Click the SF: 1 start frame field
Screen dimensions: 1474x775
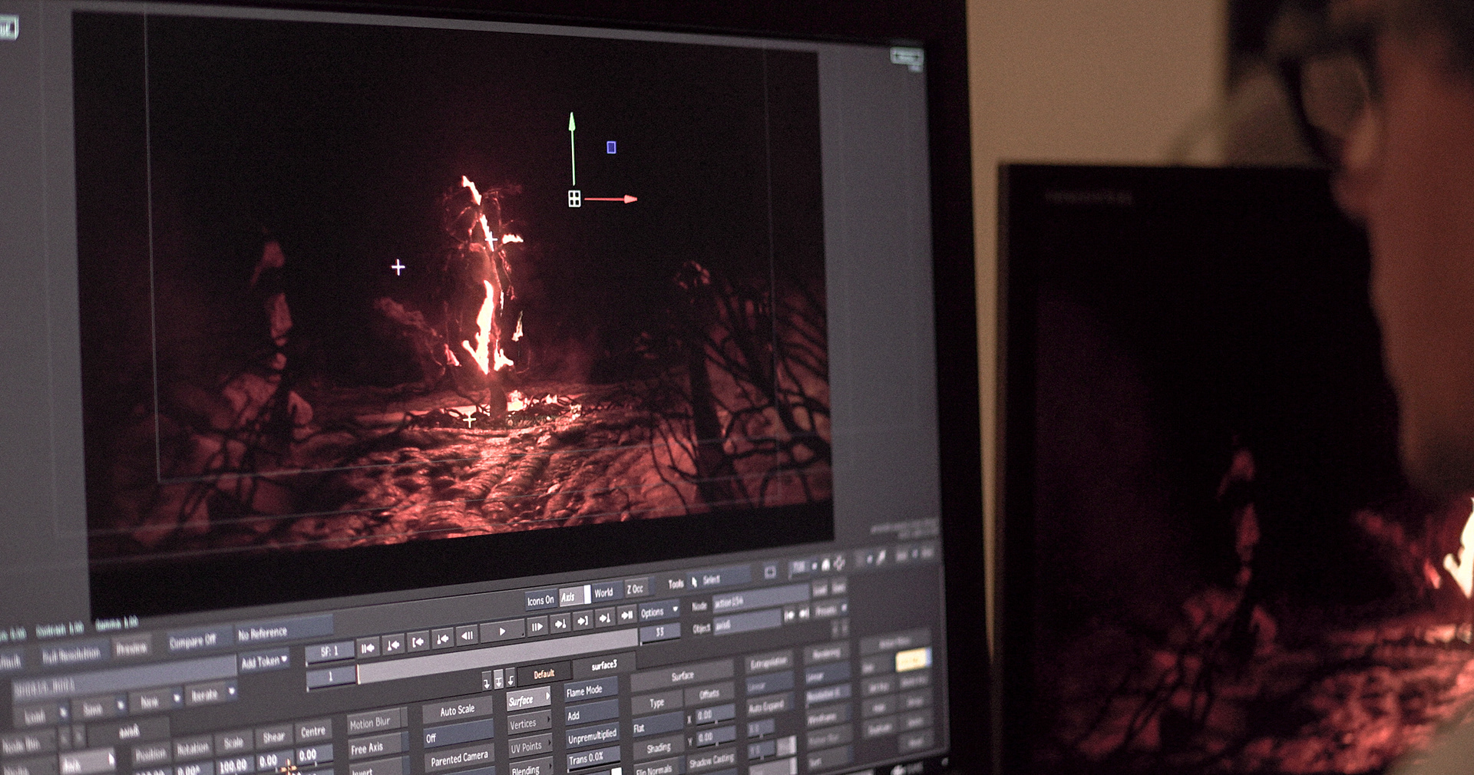[329, 651]
